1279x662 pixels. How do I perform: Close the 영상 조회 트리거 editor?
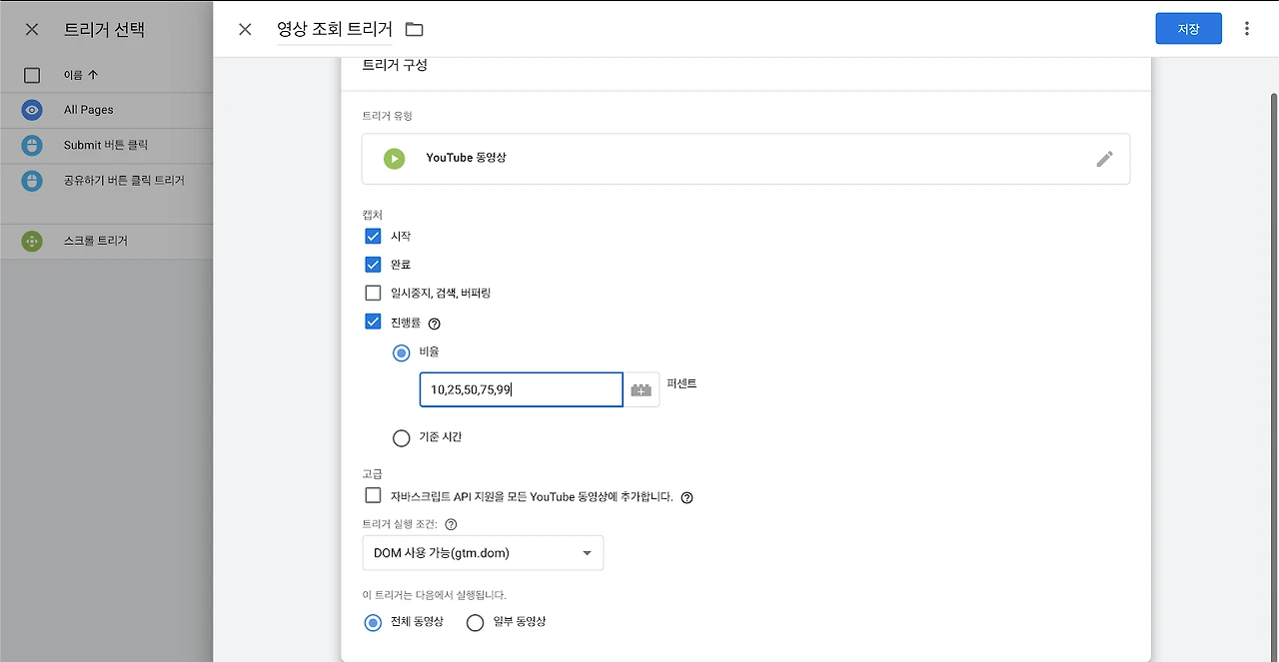(245, 29)
